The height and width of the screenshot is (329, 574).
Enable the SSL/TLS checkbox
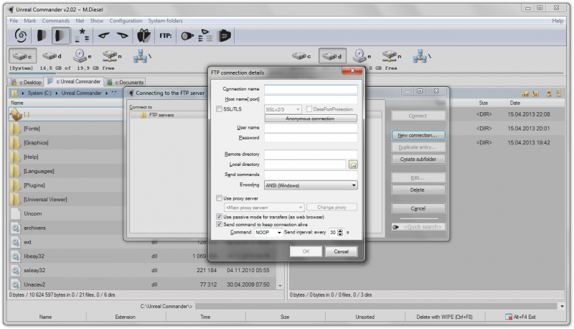pos(219,108)
